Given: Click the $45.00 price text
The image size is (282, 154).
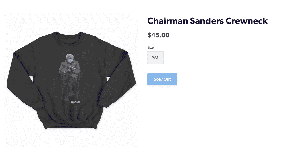Looking at the screenshot, I should 158,35.
